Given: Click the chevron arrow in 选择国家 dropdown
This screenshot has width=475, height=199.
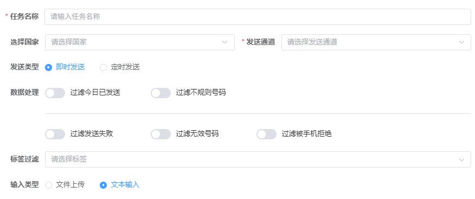Looking at the screenshot, I should 225,42.
